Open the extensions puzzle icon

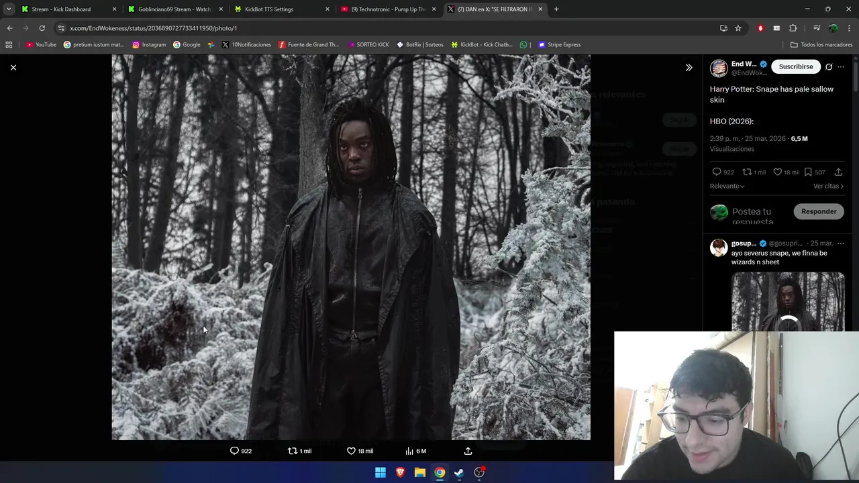pyautogui.click(x=793, y=28)
